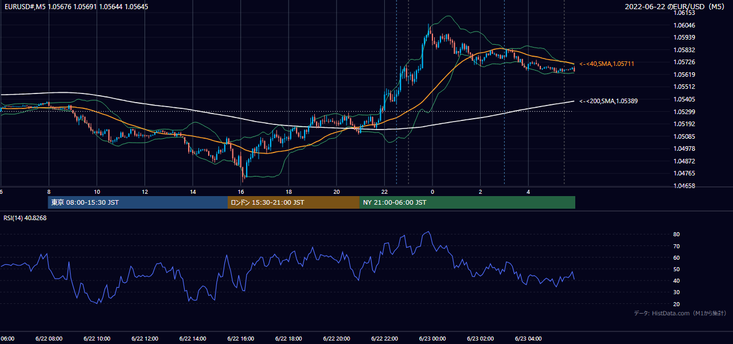Click RSI scale value 50
Viewport: 733px width, 344px height.
677,269
